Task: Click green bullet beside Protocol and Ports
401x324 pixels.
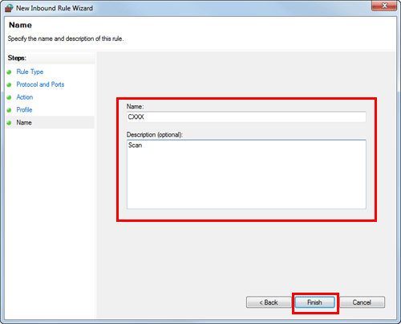Action: 10,84
